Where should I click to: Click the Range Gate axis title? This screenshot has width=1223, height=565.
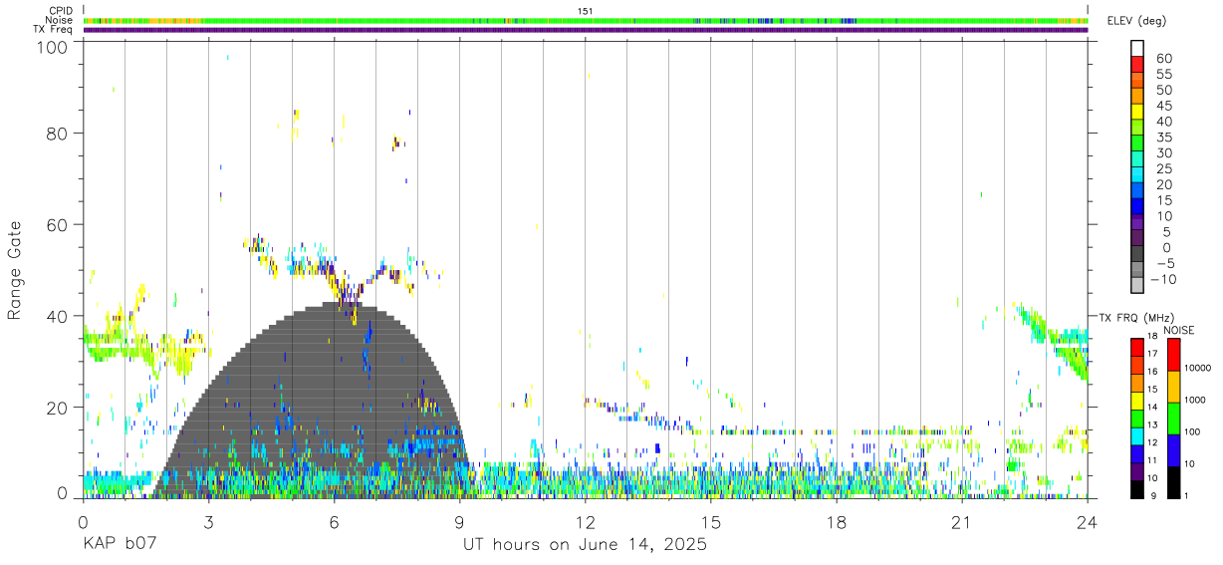coord(15,270)
